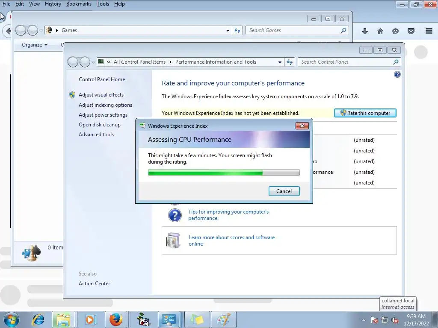This screenshot has height=328, width=438.
Task: Show hidden tray icons arrow
Action: tap(364, 320)
